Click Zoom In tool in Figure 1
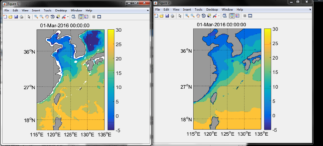The height and width of the screenshot is (146, 323). point(36,17)
